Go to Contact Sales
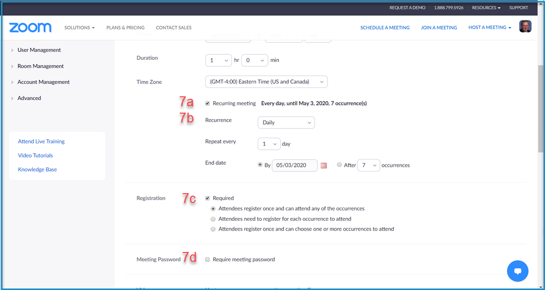Viewport: 545px width, 290px height. click(174, 28)
